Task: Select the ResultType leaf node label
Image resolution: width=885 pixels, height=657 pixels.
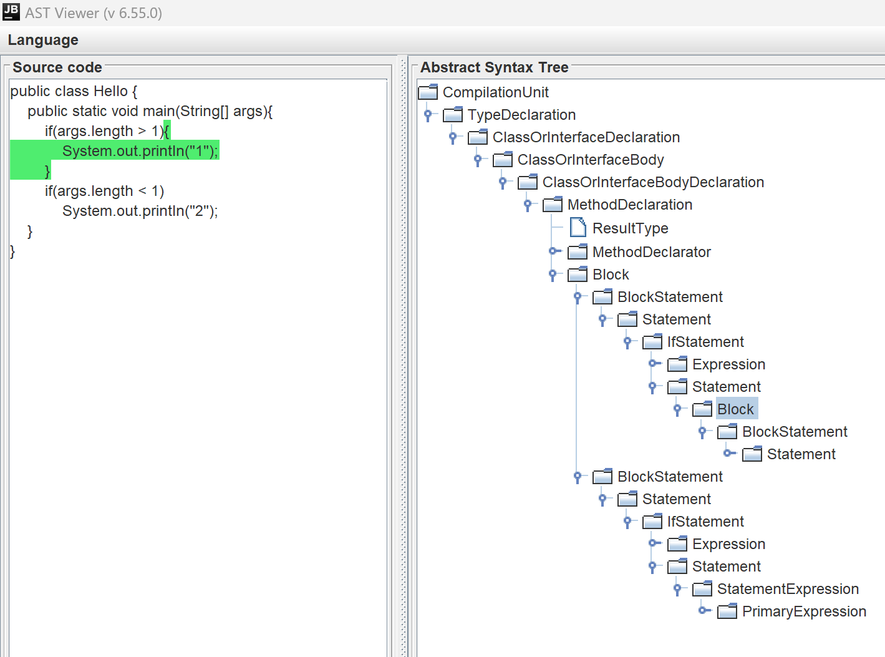Action: (631, 228)
